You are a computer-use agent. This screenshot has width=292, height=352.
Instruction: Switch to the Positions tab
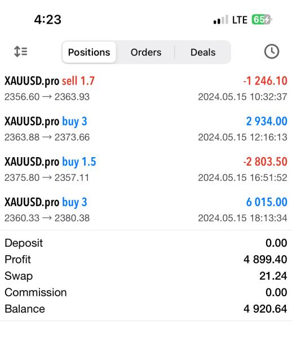click(x=89, y=52)
